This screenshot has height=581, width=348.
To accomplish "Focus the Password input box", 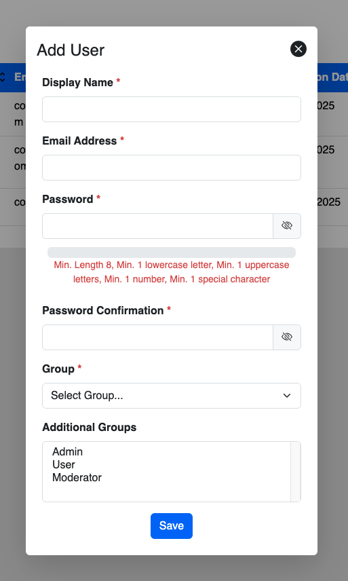I will (157, 225).
